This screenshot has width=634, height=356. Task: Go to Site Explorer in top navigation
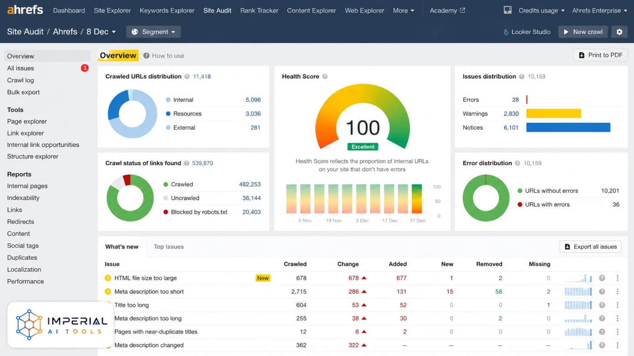tap(112, 11)
